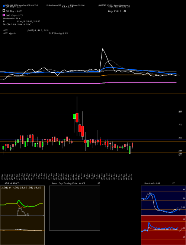
Task: Click the large green candle before the spike
Action: coord(74,117)
